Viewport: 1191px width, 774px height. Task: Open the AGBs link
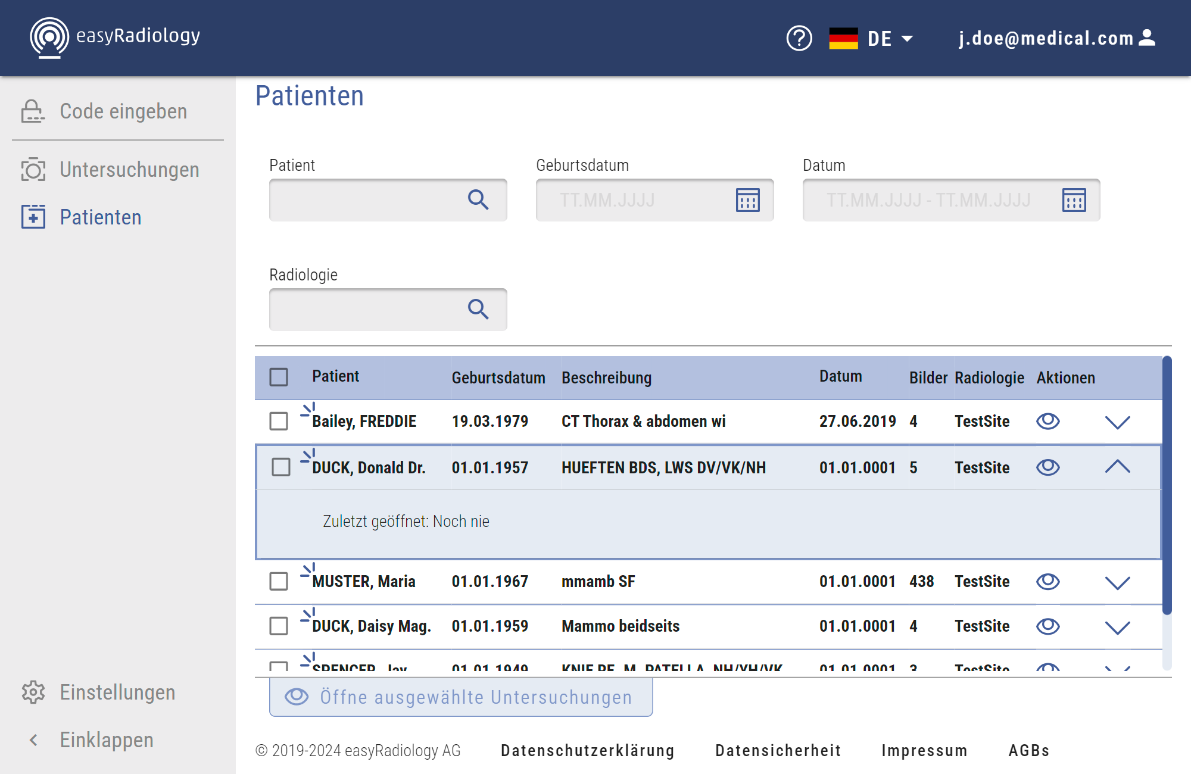click(1029, 751)
